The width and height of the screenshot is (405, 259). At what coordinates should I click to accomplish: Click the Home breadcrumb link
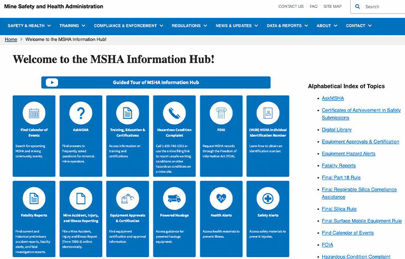11,39
